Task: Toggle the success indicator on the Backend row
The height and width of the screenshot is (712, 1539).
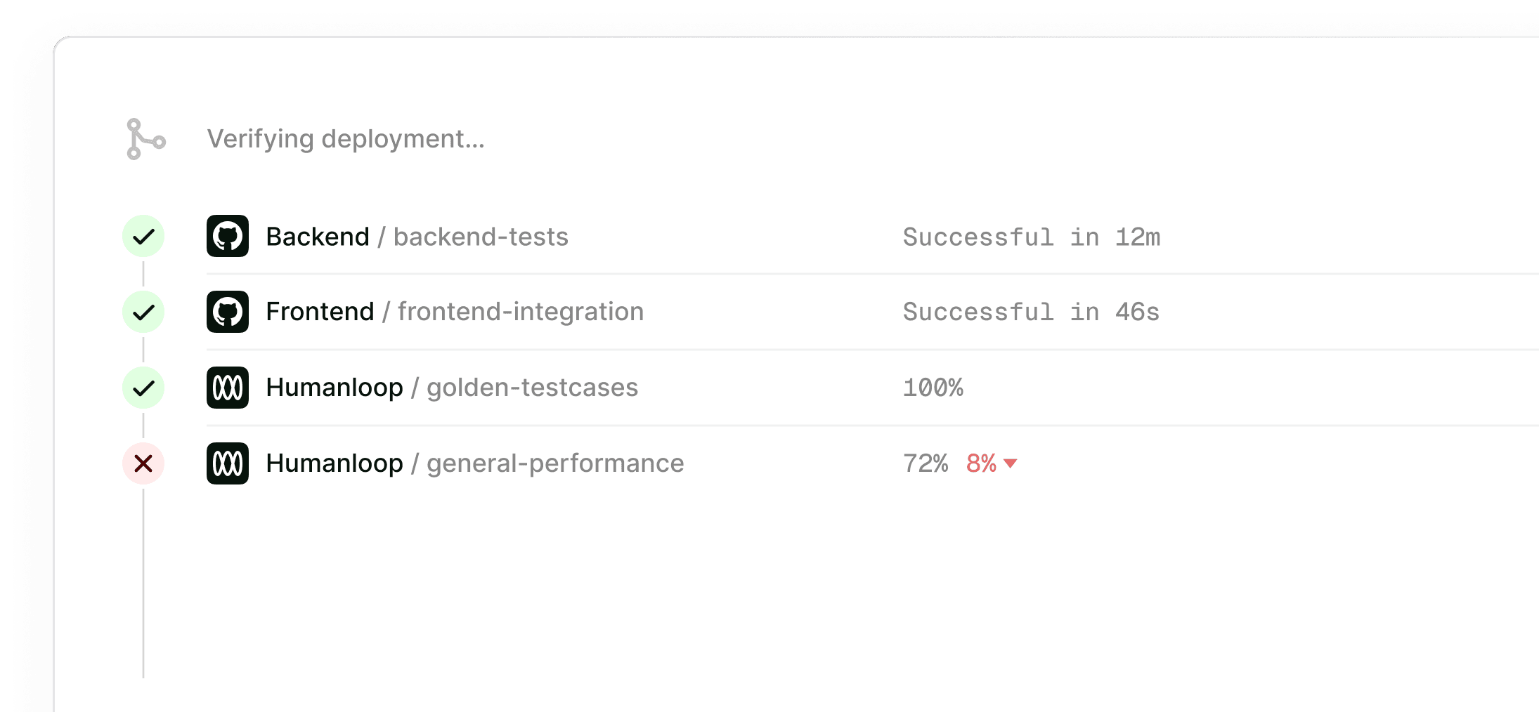Action: [x=143, y=237]
